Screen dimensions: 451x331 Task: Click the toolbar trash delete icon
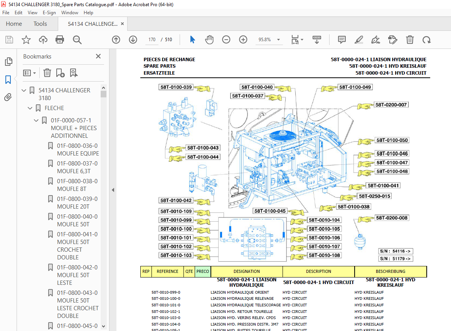point(410,40)
